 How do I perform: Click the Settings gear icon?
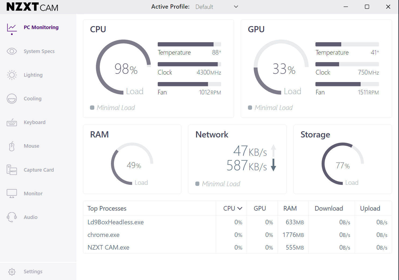(x=12, y=272)
